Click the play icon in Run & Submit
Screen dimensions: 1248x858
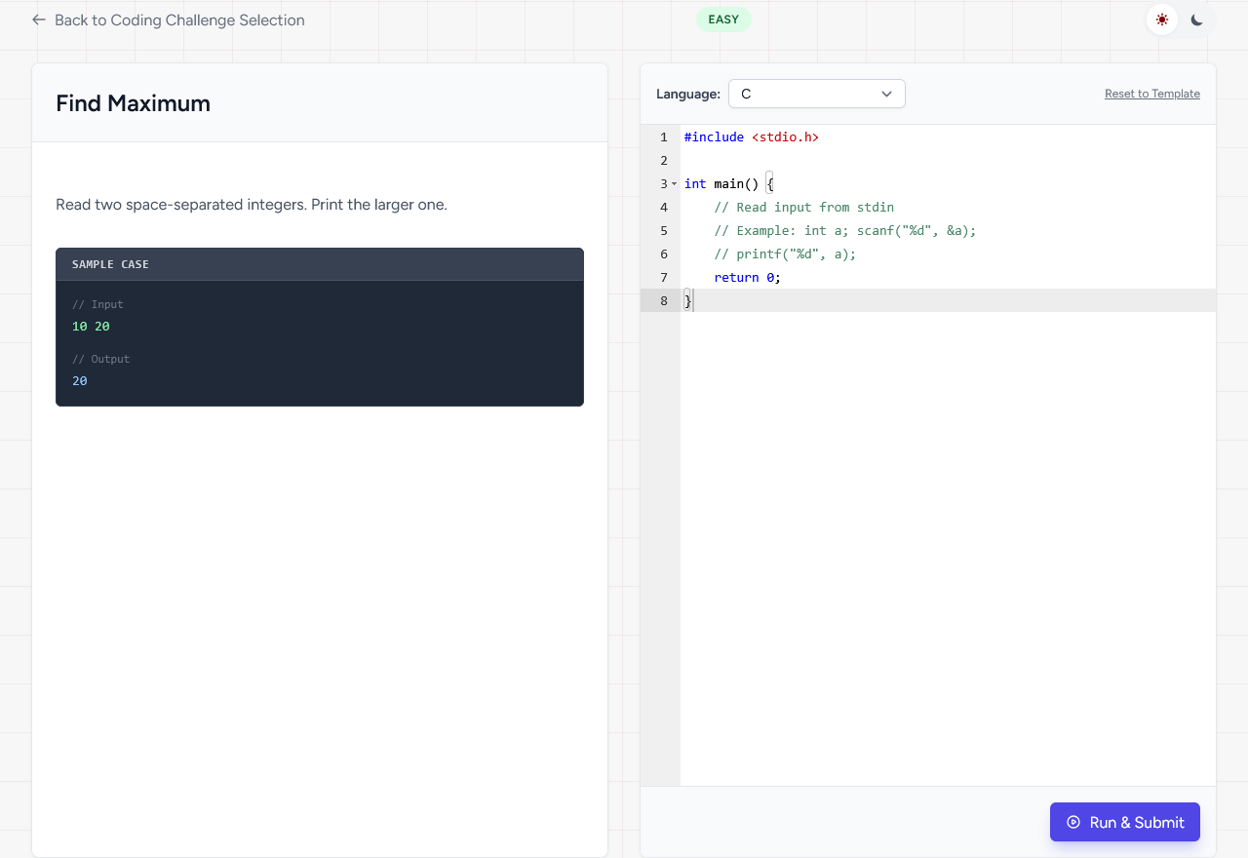pos(1073,822)
